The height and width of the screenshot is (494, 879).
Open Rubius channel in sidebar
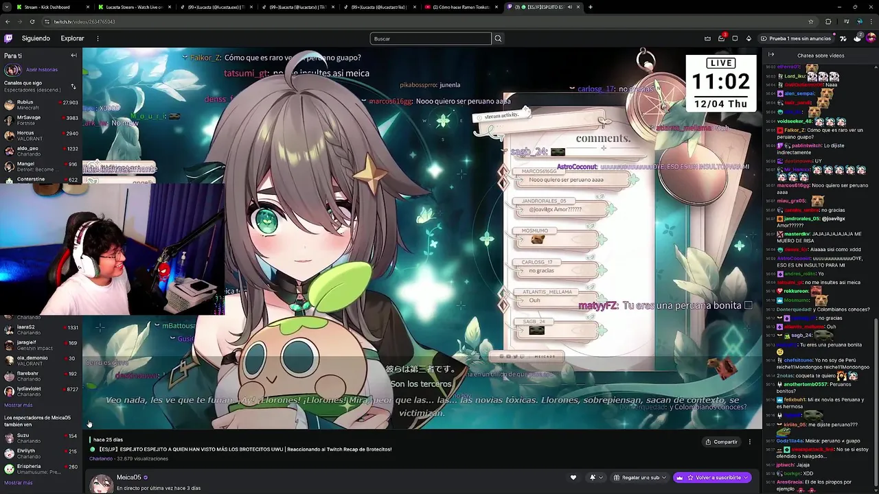41,105
